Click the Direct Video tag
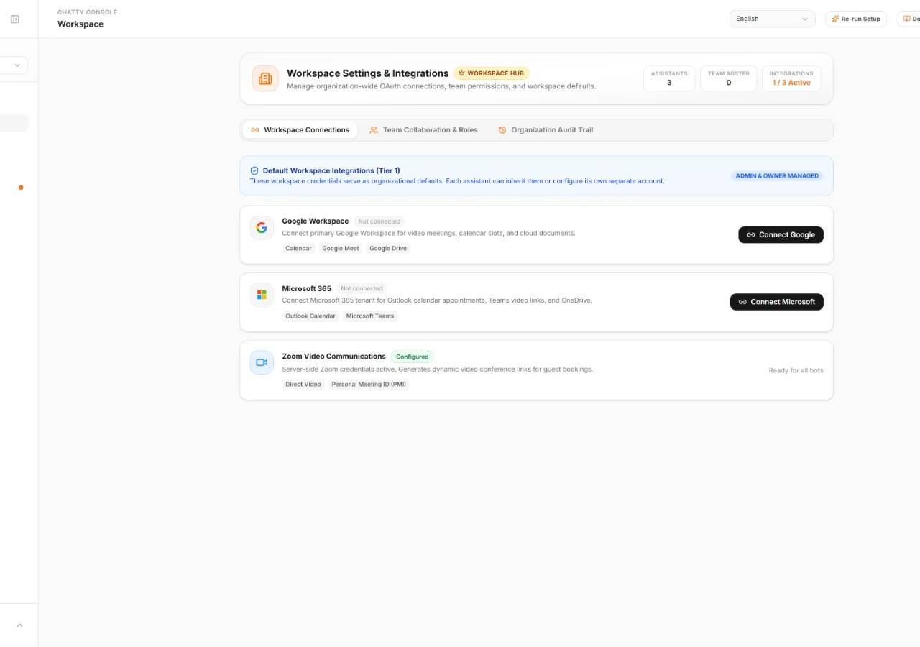920x647 pixels. [303, 385]
